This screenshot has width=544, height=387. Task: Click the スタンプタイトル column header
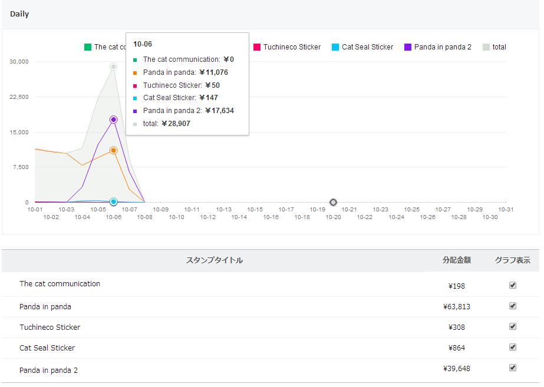point(215,260)
